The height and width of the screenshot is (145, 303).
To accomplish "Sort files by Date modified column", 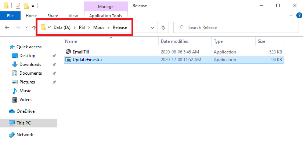I will pyautogui.click(x=174, y=41).
